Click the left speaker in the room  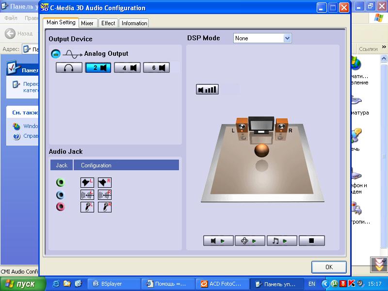pos(242,126)
